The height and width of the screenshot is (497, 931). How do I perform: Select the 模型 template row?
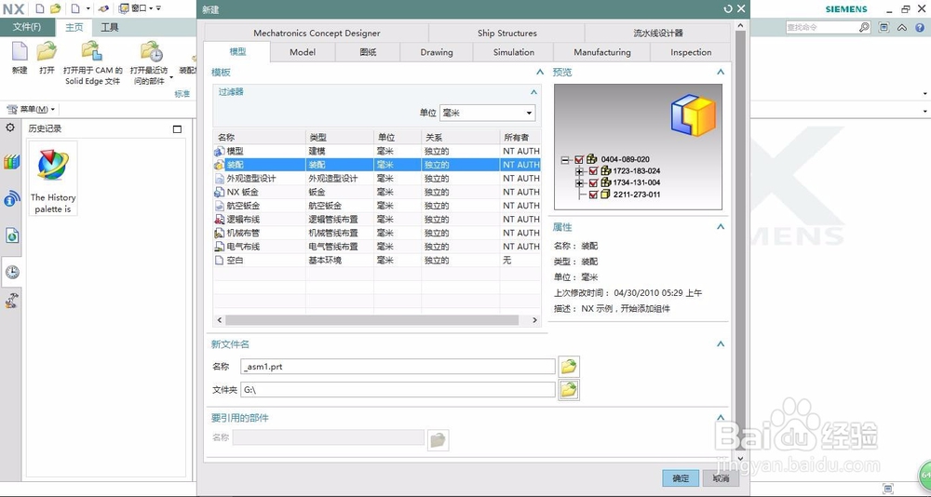[376, 152]
